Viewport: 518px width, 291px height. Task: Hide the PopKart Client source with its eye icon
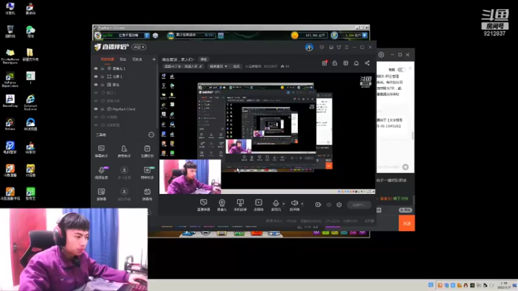pos(96,109)
